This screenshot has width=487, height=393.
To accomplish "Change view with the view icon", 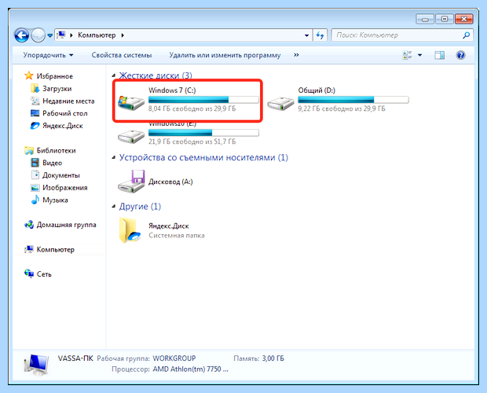I will pyautogui.click(x=407, y=55).
